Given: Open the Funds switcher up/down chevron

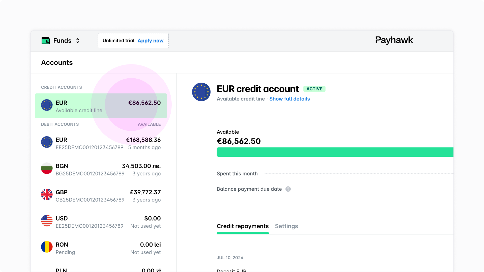Looking at the screenshot, I should (78, 41).
